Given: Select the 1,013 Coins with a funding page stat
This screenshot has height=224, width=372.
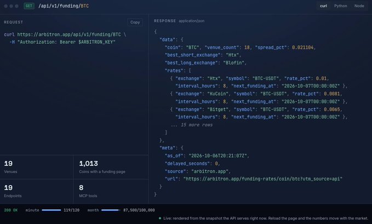Looking at the screenshot, I should tap(111, 167).
